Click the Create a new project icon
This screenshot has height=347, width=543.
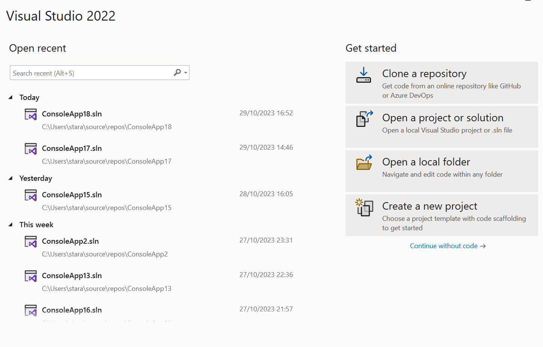click(364, 207)
